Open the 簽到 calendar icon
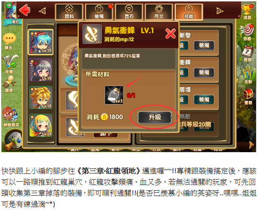 click(x=247, y=54)
